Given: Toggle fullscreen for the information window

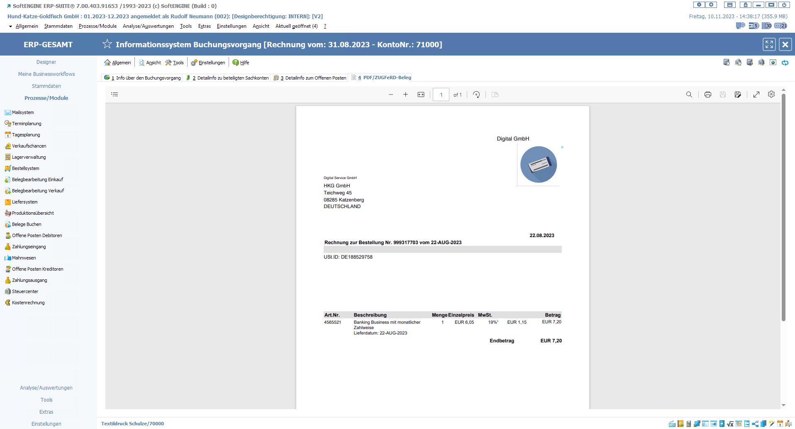Looking at the screenshot, I should (x=769, y=44).
